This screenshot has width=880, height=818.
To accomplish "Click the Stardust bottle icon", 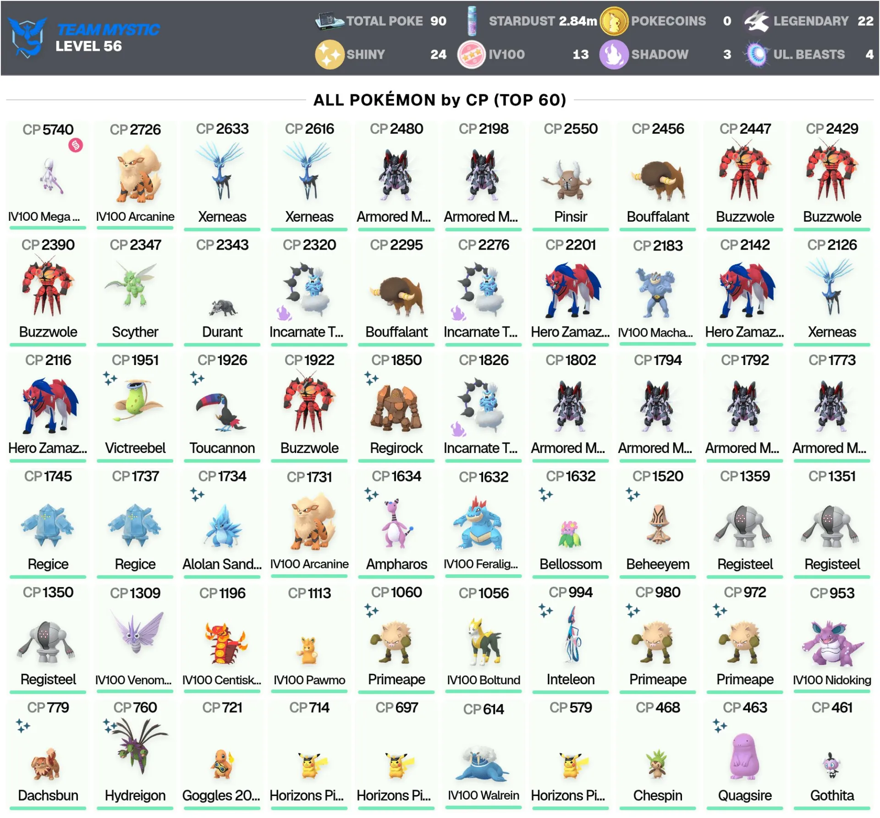I will tap(471, 21).
